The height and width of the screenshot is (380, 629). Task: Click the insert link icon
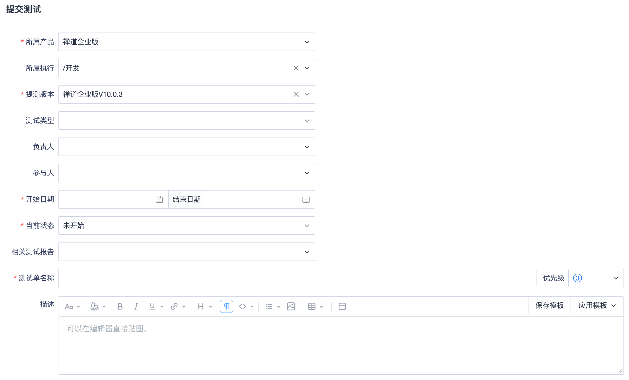tap(174, 306)
